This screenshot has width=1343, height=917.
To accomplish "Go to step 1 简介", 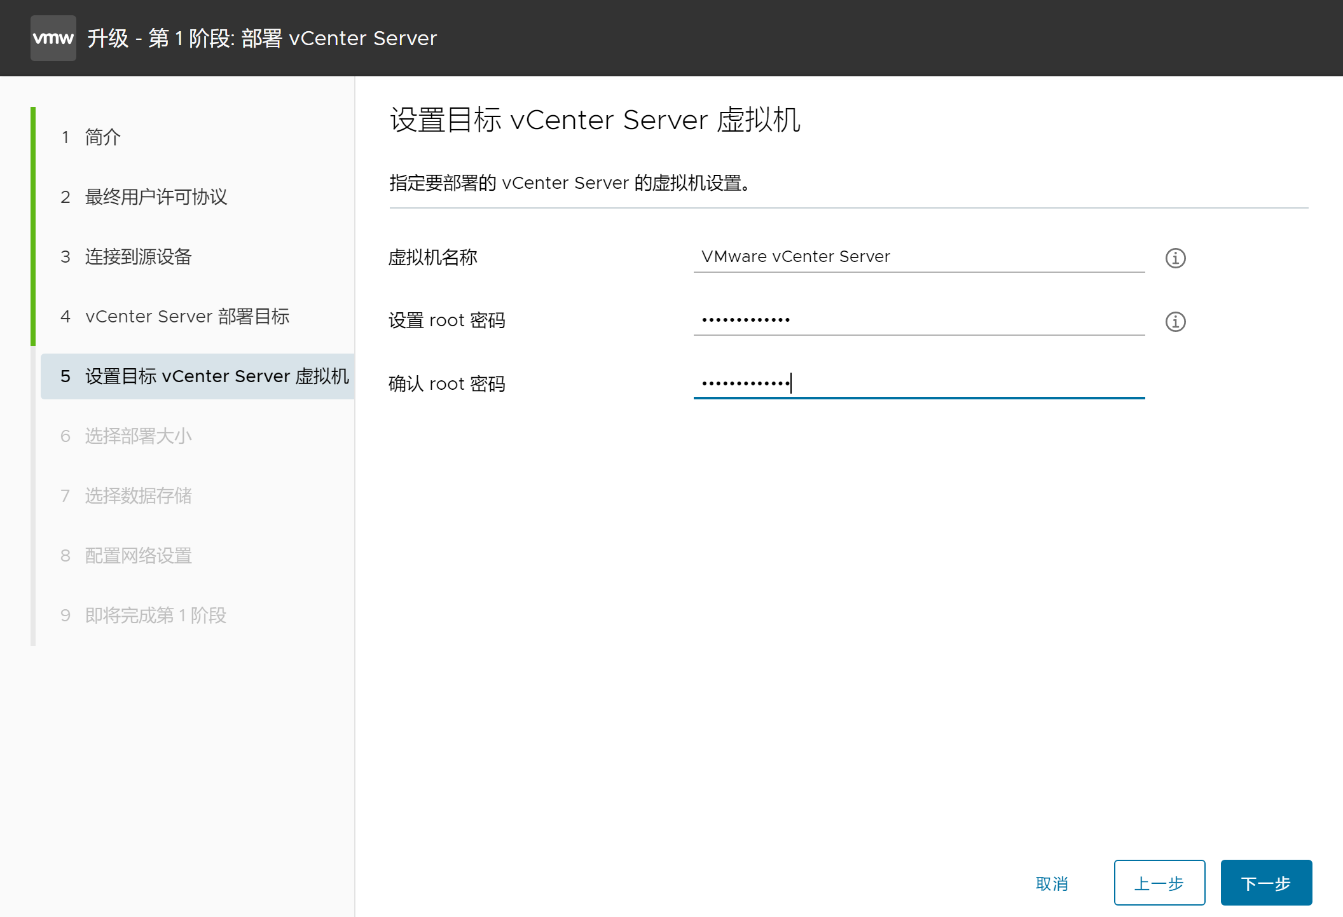I will (x=90, y=137).
